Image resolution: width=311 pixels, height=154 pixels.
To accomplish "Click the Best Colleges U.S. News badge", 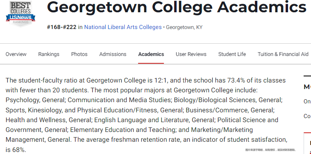I will [20, 13].
